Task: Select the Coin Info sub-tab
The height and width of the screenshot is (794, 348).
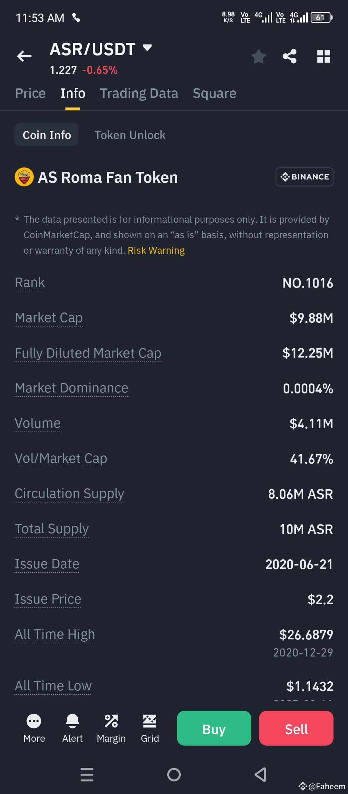Action: pos(47,135)
